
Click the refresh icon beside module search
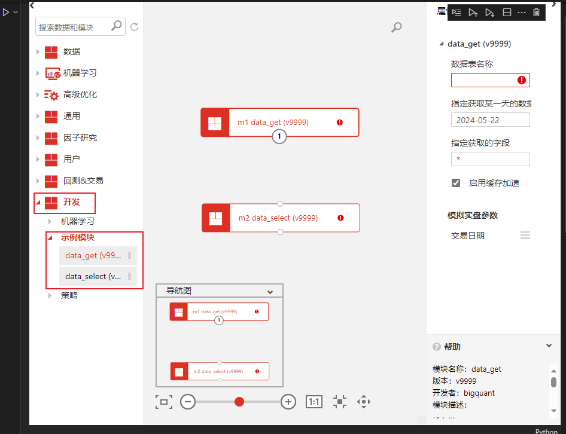[135, 27]
